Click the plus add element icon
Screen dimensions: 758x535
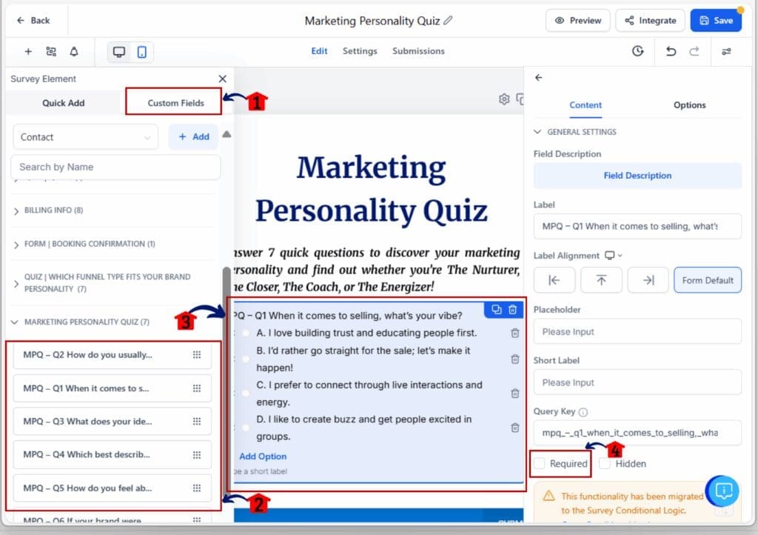point(28,52)
